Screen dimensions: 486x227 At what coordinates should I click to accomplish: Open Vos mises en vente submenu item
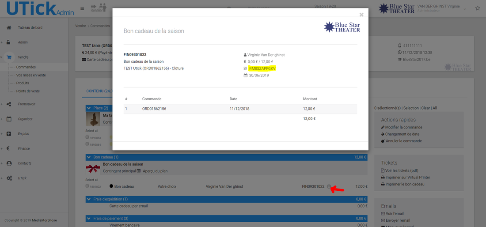point(31,75)
